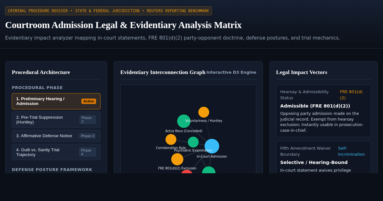Click the criminal procedure dossier header badge

(x=109, y=11)
